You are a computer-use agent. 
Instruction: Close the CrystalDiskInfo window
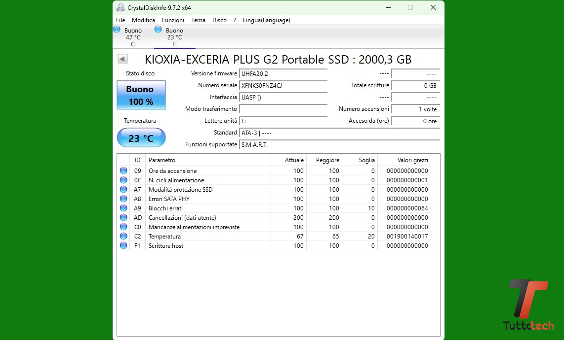coord(433,7)
